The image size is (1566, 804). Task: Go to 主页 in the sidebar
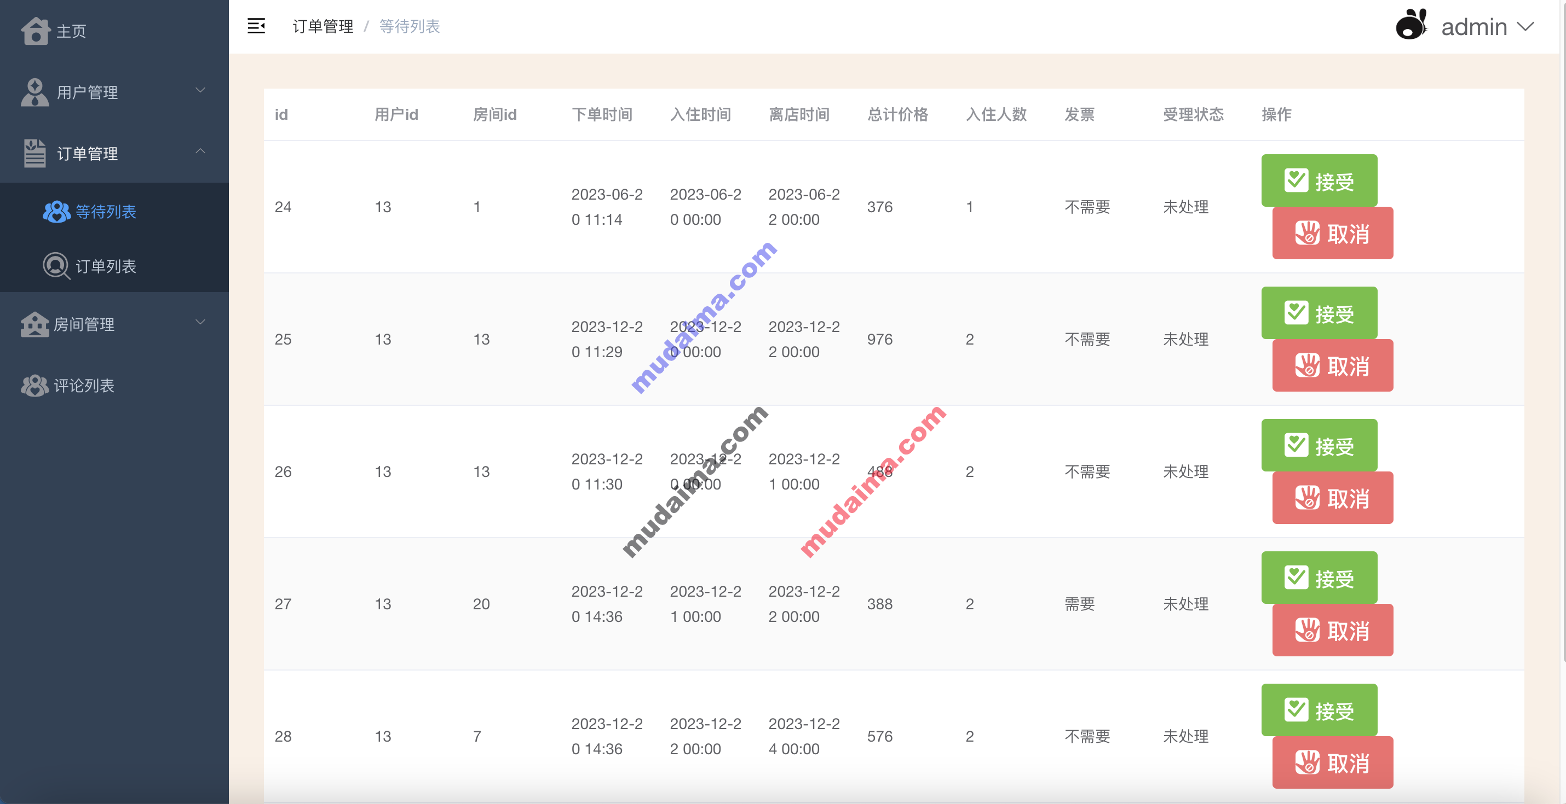pos(114,31)
